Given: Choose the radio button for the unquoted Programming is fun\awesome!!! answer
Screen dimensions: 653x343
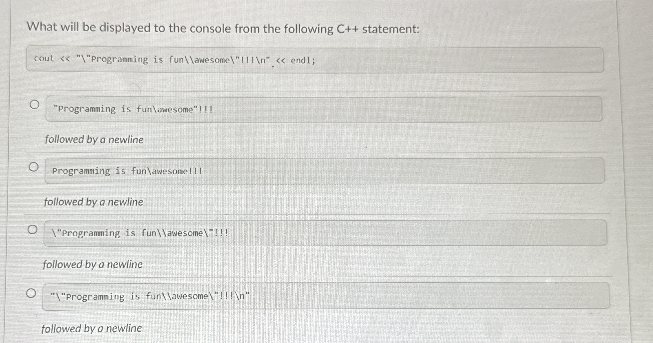Looking at the screenshot, I should point(33,167).
